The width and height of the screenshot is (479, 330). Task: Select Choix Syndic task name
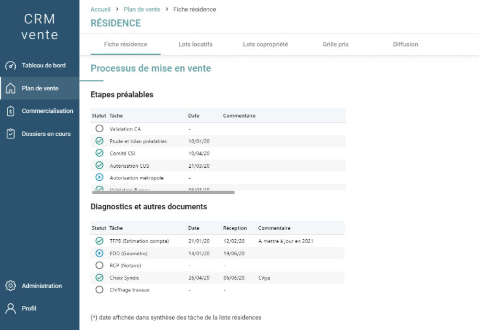(125, 278)
